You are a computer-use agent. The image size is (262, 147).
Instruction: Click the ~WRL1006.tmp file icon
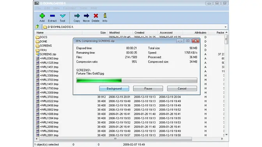[37, 114]
